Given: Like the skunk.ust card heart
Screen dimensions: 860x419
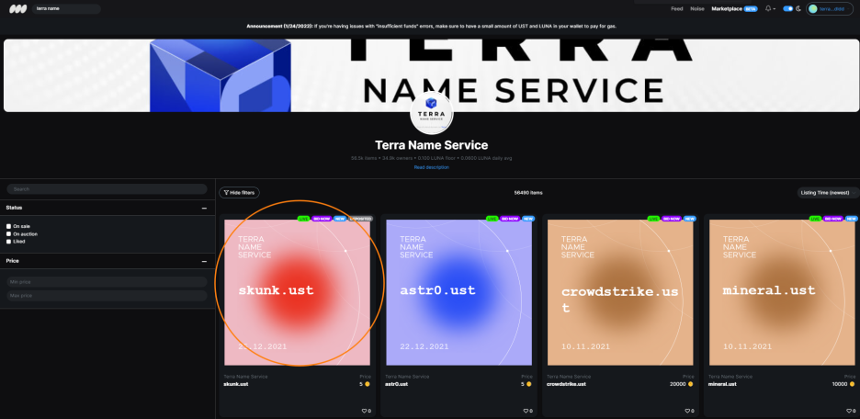Looking at the screenshot, I should [x=364, y=411].
